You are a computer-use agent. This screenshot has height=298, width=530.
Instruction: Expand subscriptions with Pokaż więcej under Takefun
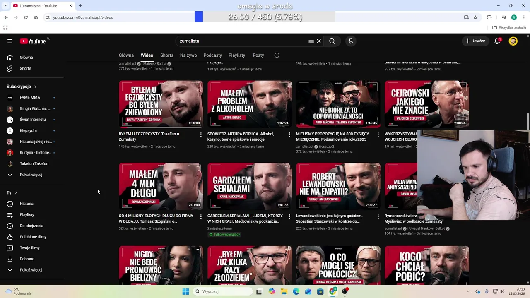(x=32, y=175)
